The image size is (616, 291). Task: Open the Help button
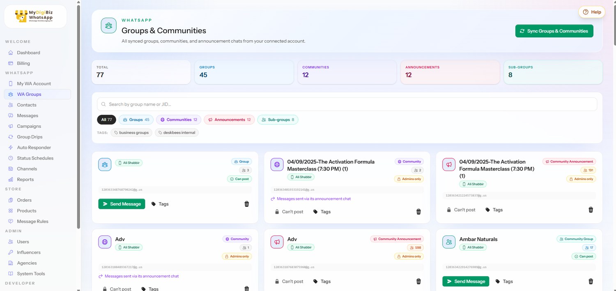point(592,12)
